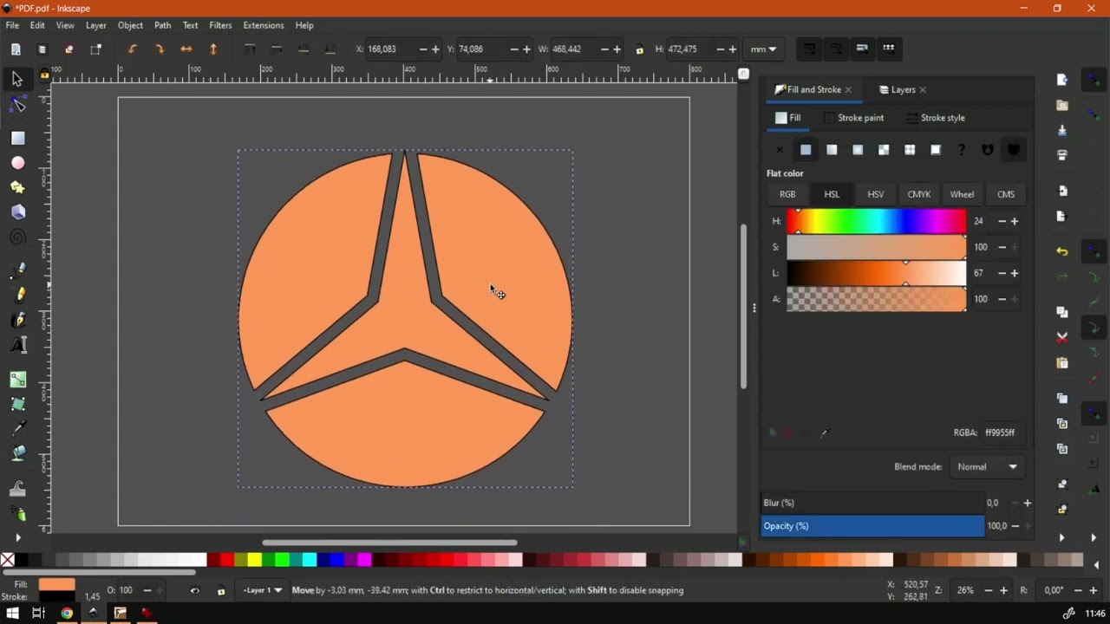Switch color mode to RGB
The height and width of the screenshot is (624, 1110).
pos(787,194)
